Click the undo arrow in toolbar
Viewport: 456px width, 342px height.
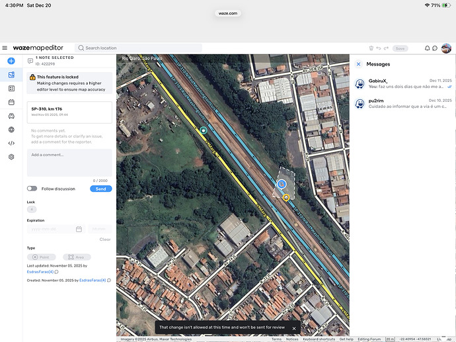379,48
